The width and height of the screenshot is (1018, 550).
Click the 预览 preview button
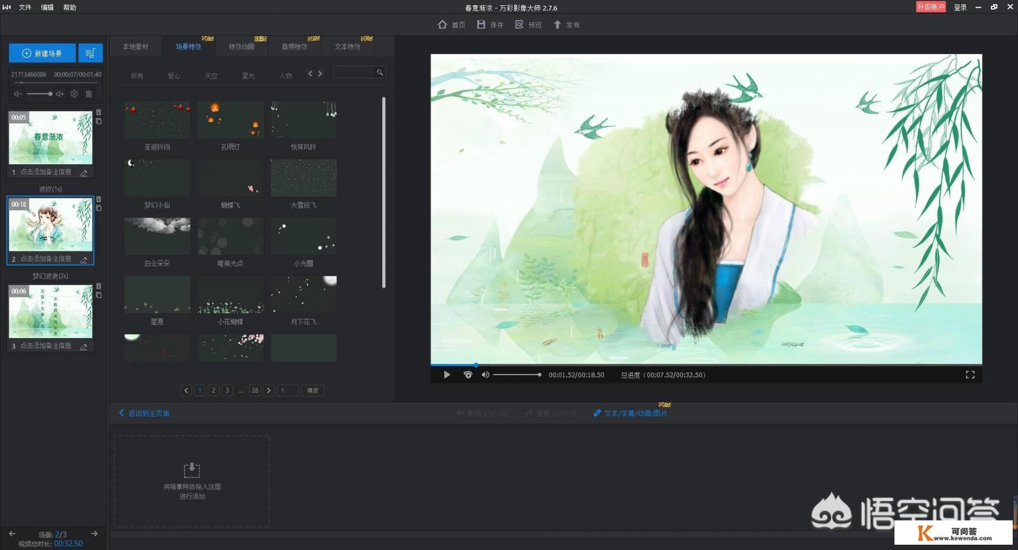(528, 25)
